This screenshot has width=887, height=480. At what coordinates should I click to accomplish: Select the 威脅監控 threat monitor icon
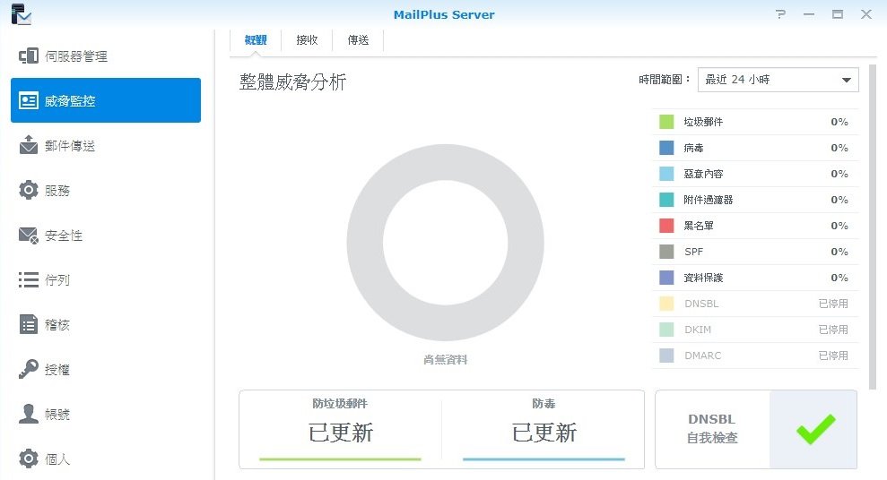29,100
